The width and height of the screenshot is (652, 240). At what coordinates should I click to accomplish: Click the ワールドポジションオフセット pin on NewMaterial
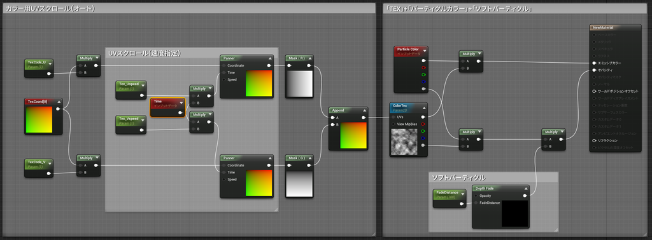coord(594,91)
